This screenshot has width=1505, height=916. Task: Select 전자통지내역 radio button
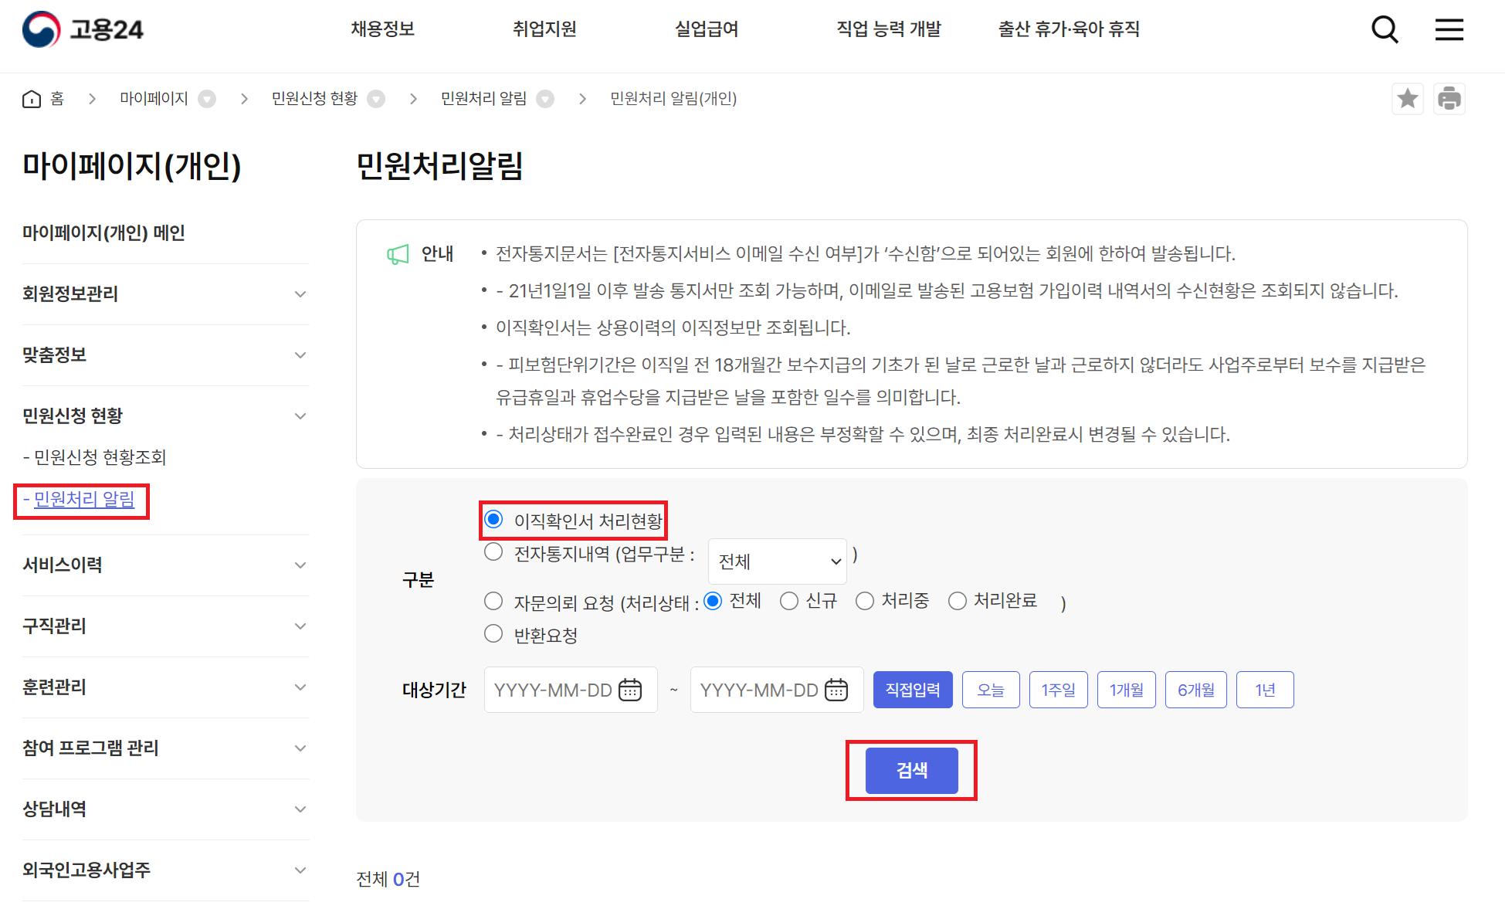coord(493,552)
